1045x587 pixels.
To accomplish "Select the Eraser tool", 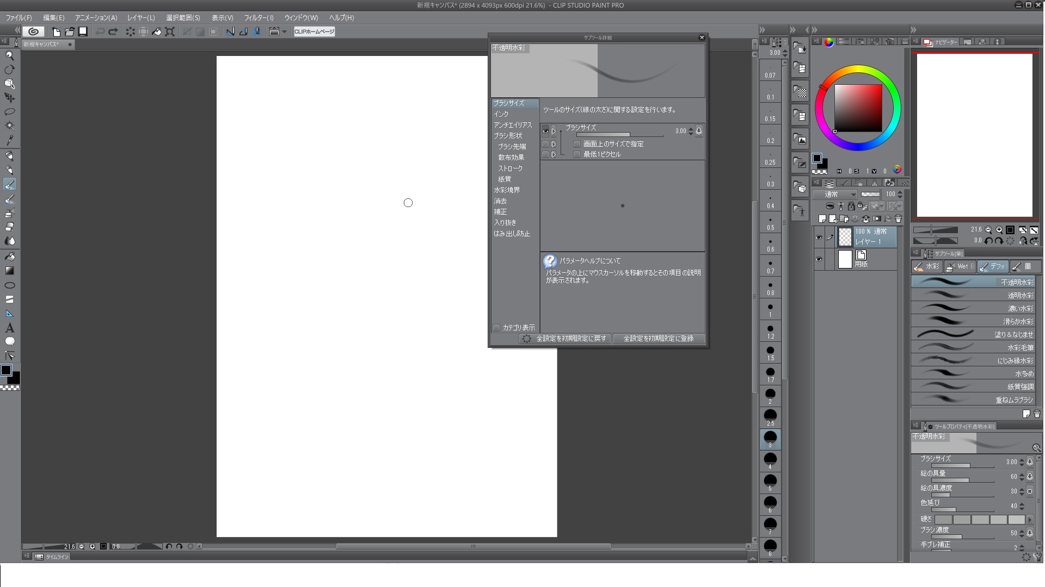I will tap(9, 227).
